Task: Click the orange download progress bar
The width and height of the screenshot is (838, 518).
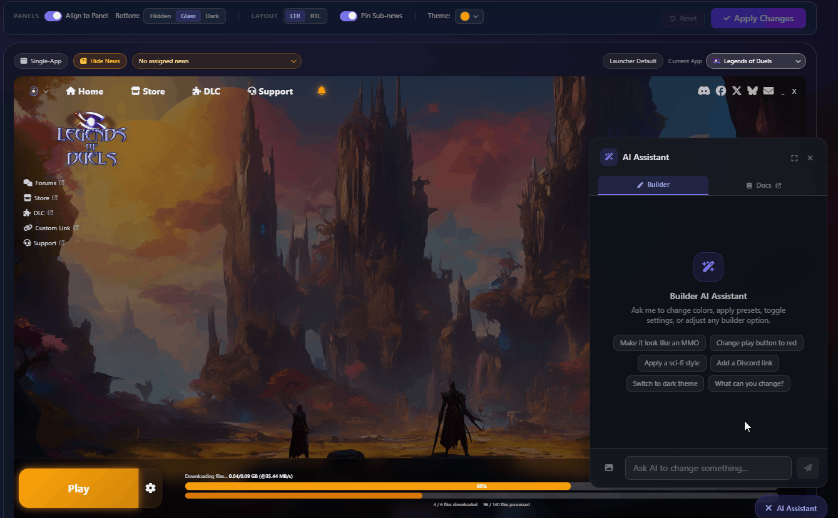Action: (377, 486)
